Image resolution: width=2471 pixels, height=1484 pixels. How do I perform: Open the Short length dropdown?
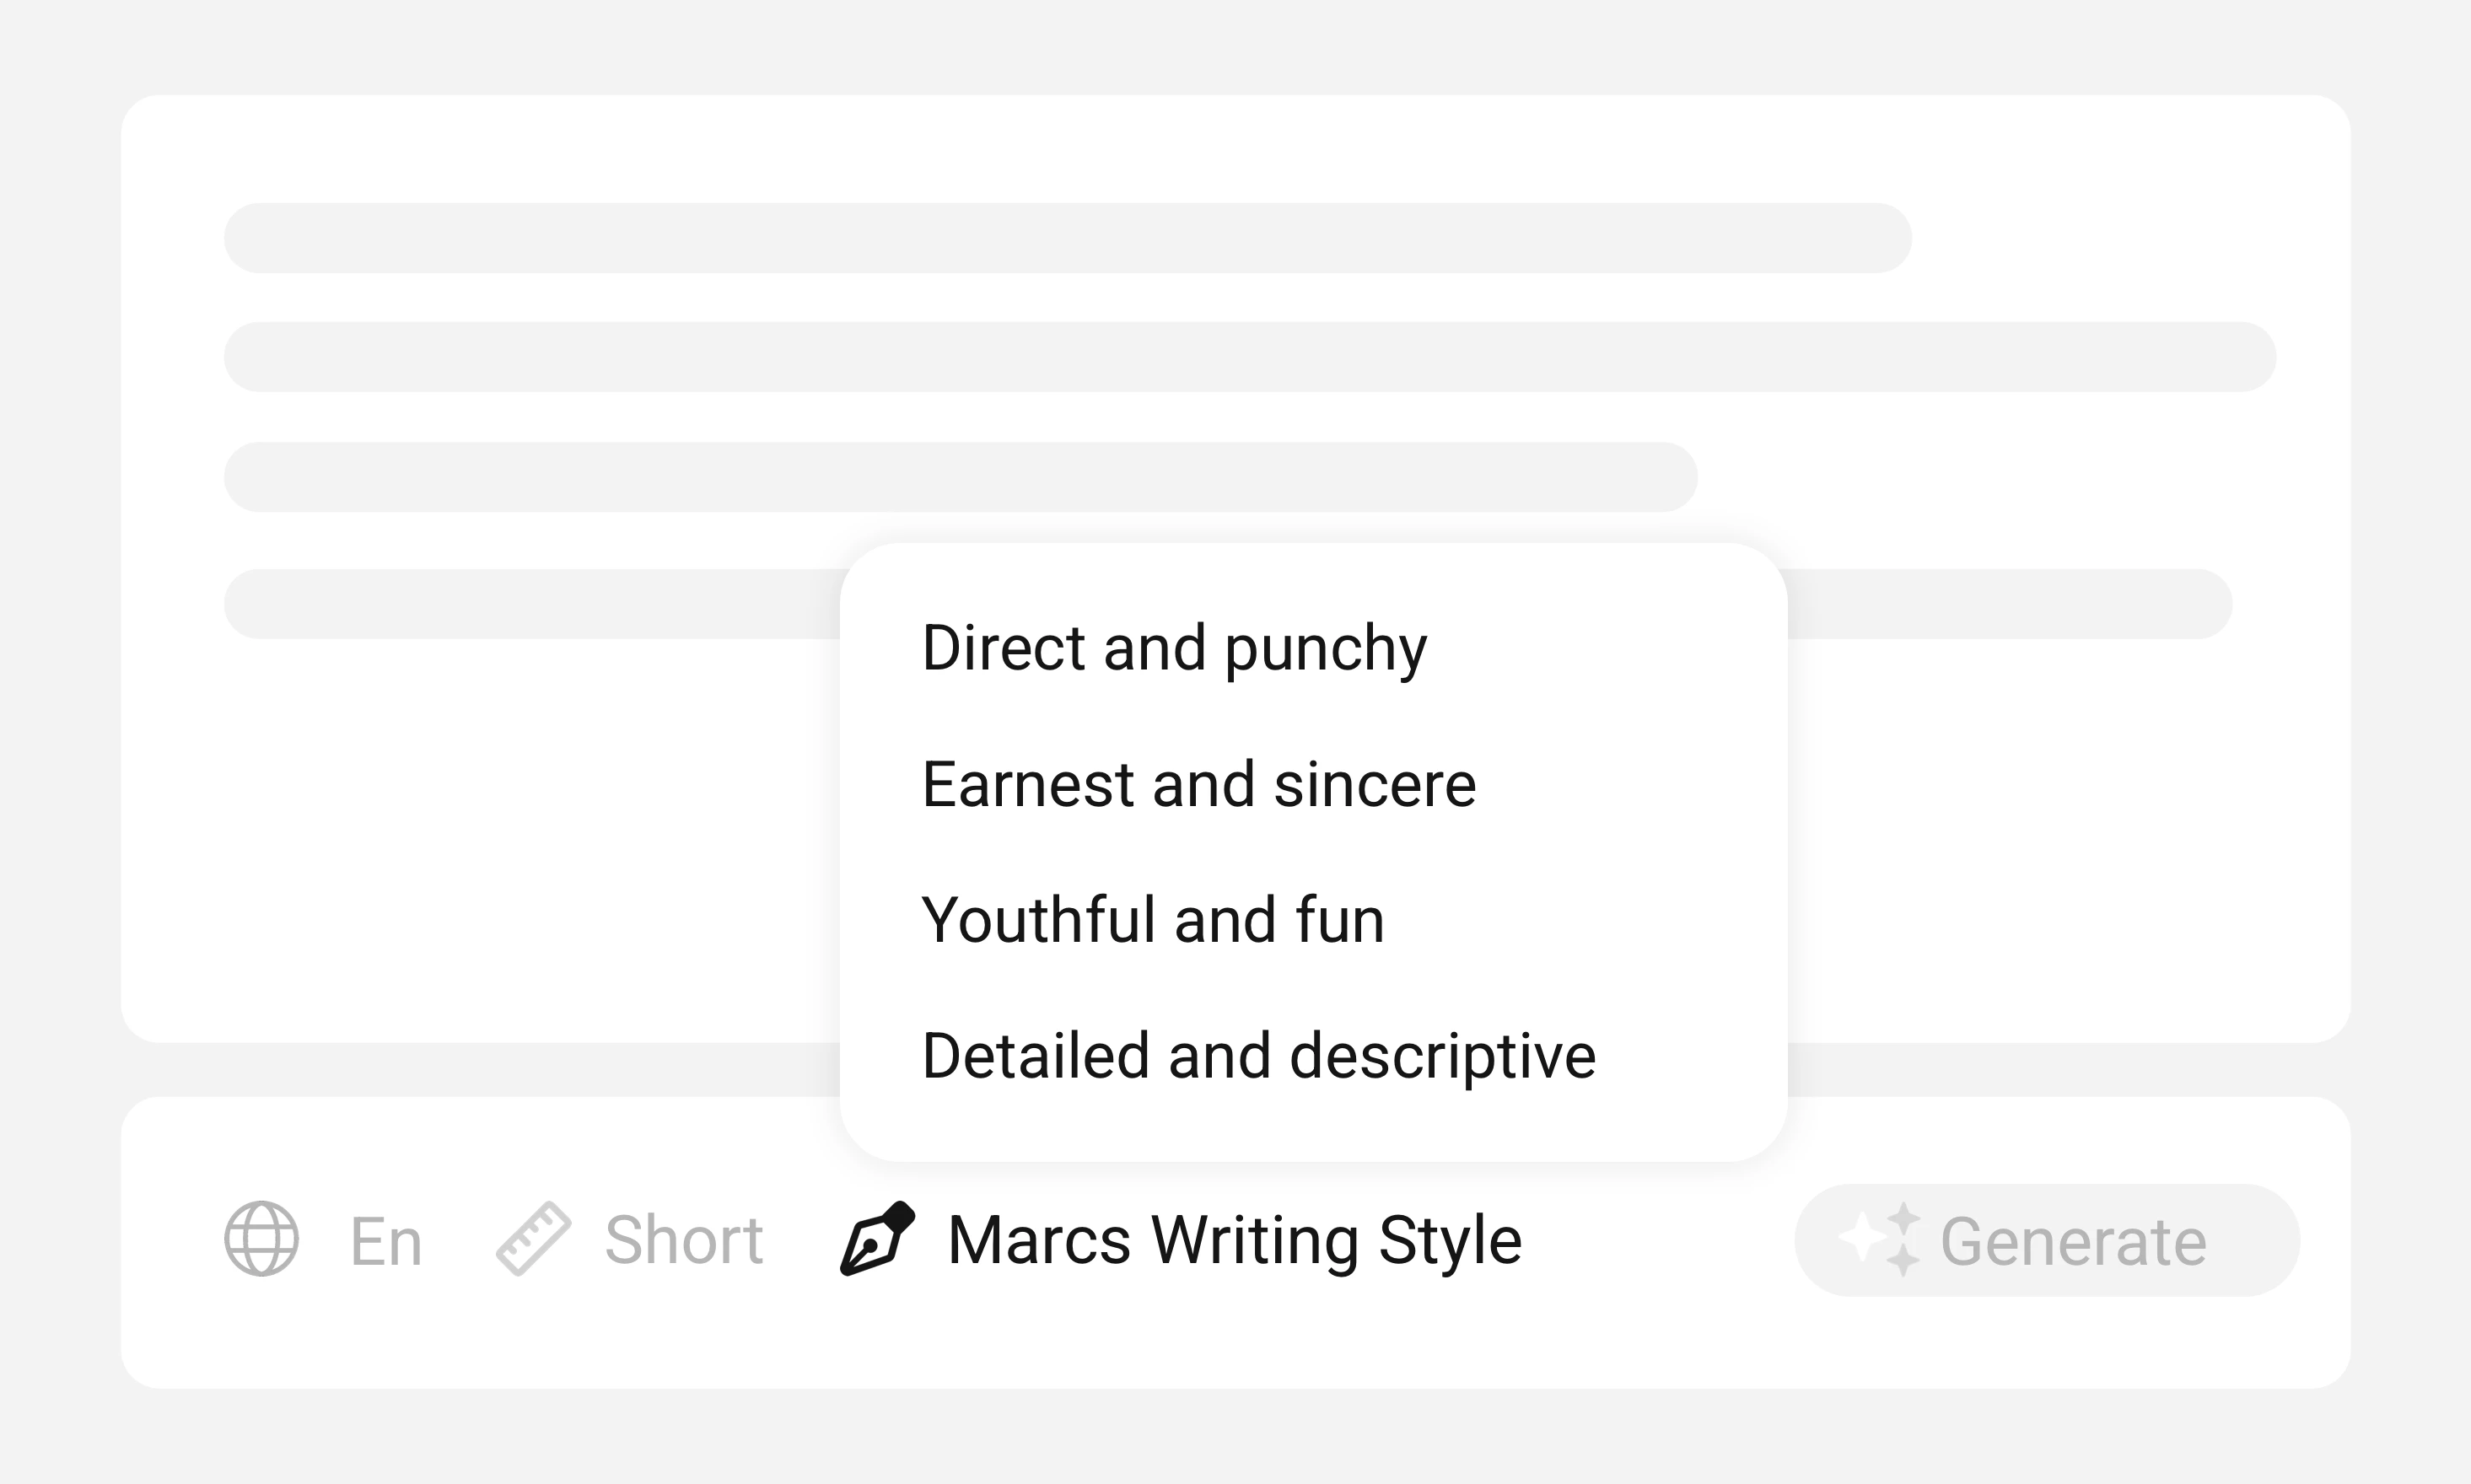(x=683, y=1240)
